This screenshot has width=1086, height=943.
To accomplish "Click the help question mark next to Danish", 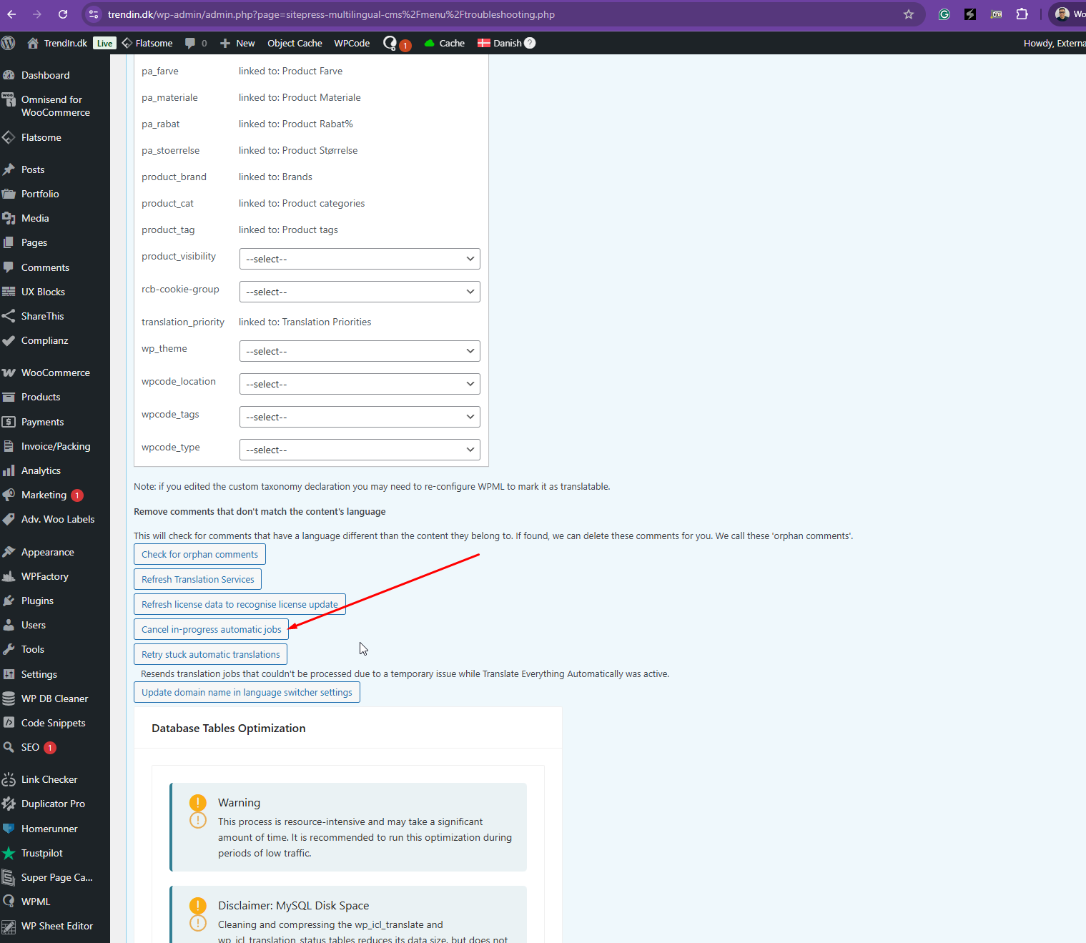I will tap(530, 43).
